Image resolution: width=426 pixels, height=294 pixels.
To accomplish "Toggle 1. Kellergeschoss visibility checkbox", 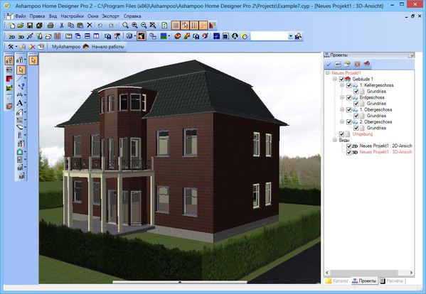I will click(x=349, y=85).
